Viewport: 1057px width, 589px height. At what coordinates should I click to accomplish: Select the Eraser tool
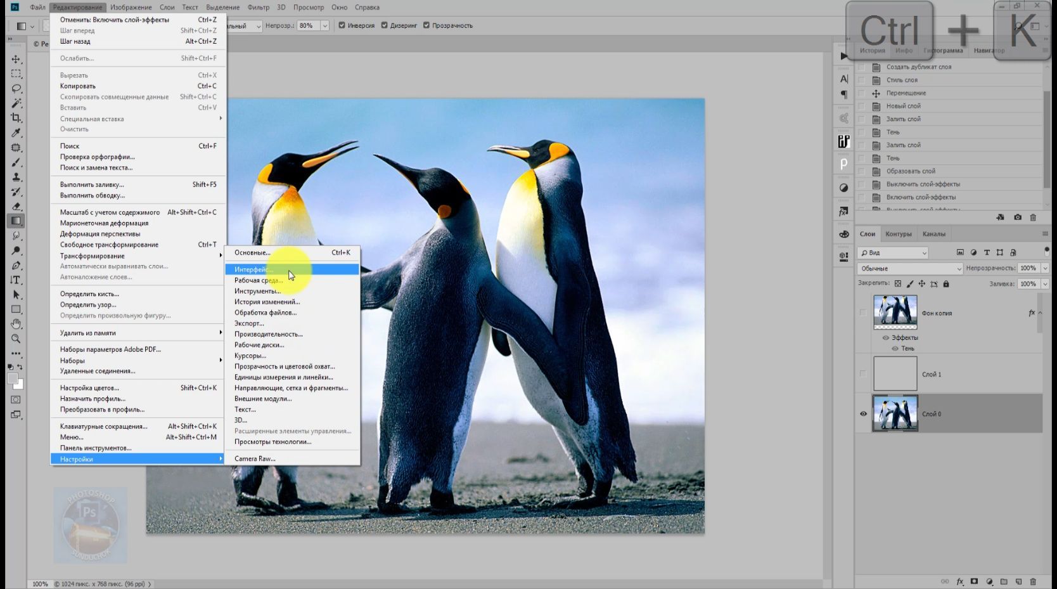pos(16,206)
